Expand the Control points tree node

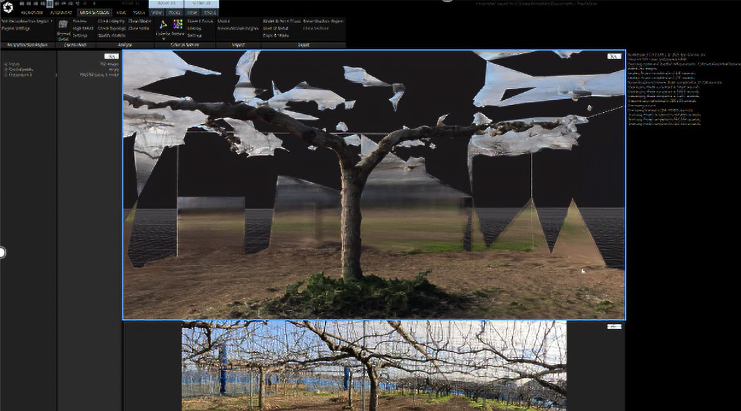(6, 70)
